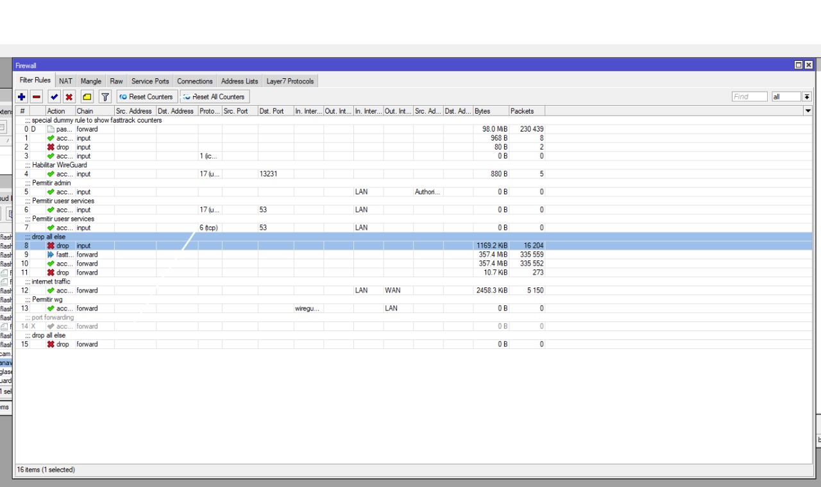The image size is (821, 487).
Task: Click the greyed accept icon of disabled rule 14
Action: [51, 327]
